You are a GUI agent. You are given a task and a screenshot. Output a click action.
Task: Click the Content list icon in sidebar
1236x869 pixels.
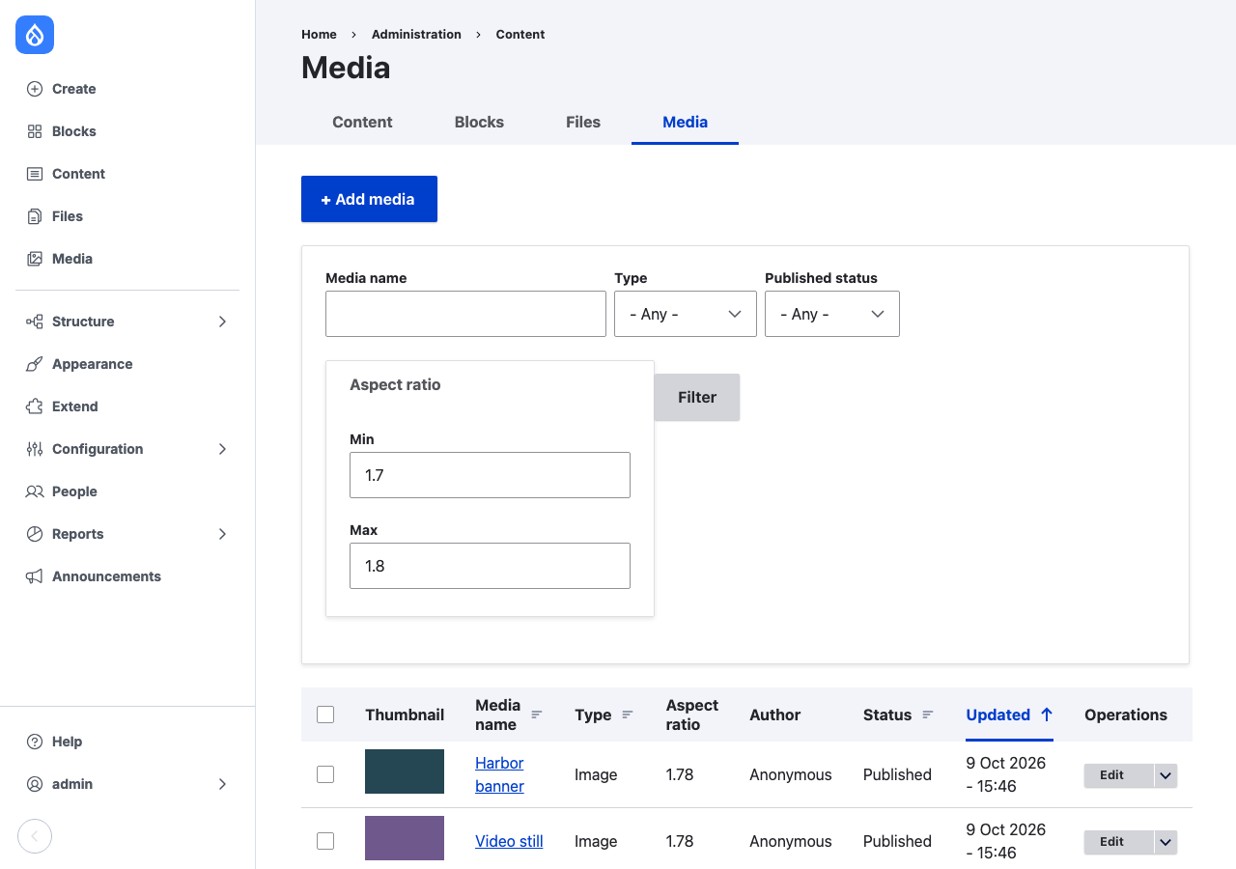click(35, 174)
